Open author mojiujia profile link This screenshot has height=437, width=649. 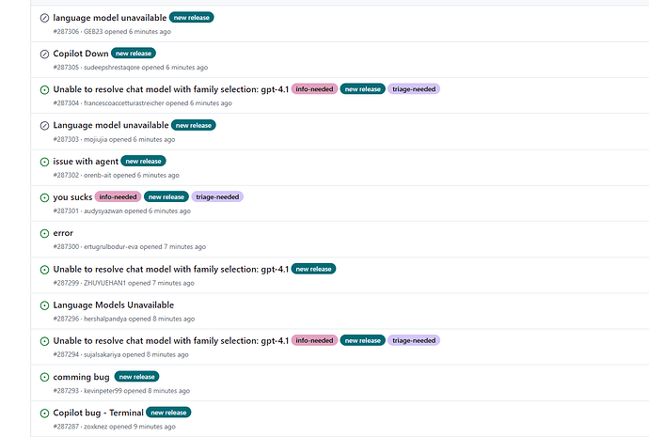[96, 140]
